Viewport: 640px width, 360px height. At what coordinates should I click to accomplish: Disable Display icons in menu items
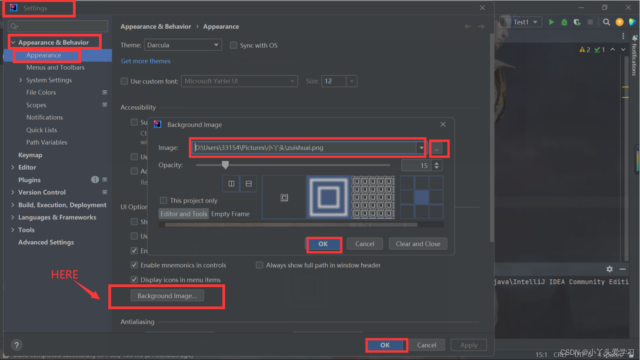(x=134, y=279)
